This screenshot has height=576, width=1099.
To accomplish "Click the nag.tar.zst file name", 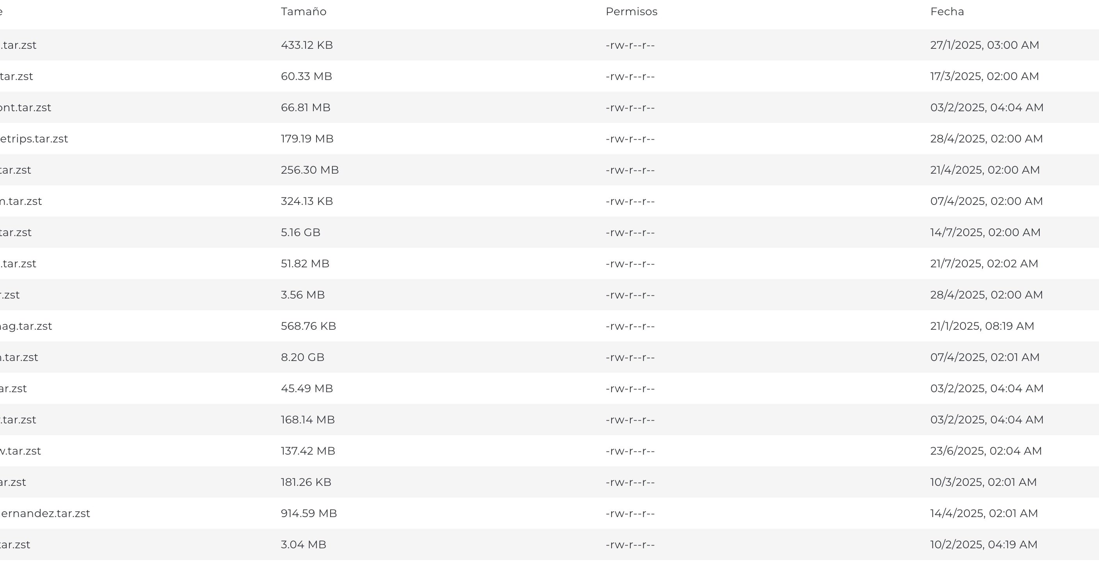I will tap(26, 326).
